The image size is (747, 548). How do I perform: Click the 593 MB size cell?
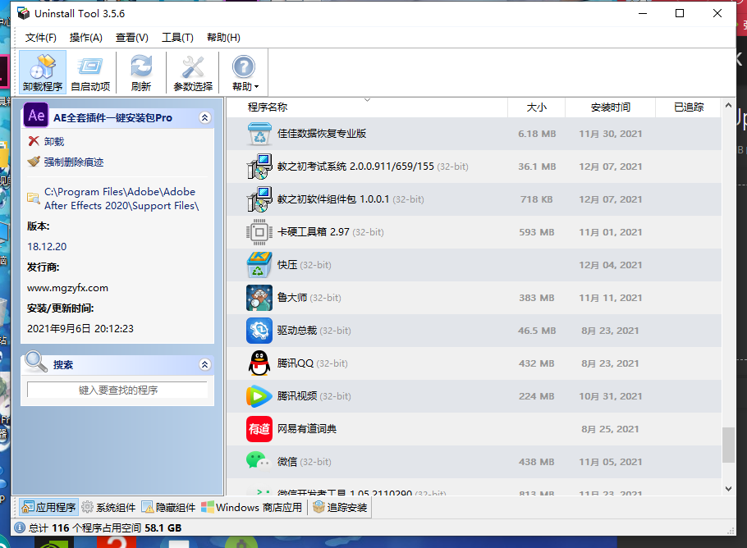(536, 232)
